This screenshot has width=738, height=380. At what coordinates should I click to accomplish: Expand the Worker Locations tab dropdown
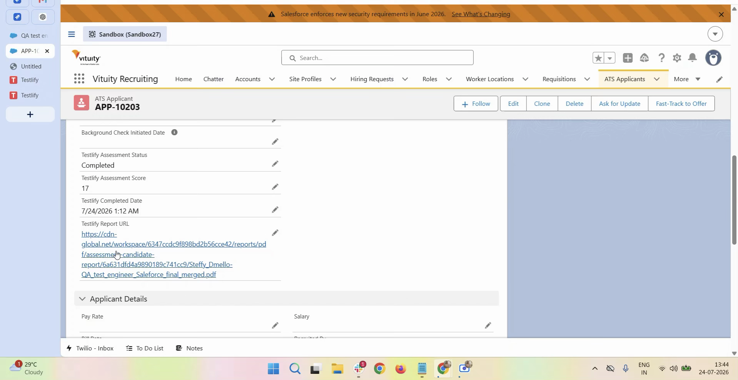pyautogui.click(x=525, y=79)
